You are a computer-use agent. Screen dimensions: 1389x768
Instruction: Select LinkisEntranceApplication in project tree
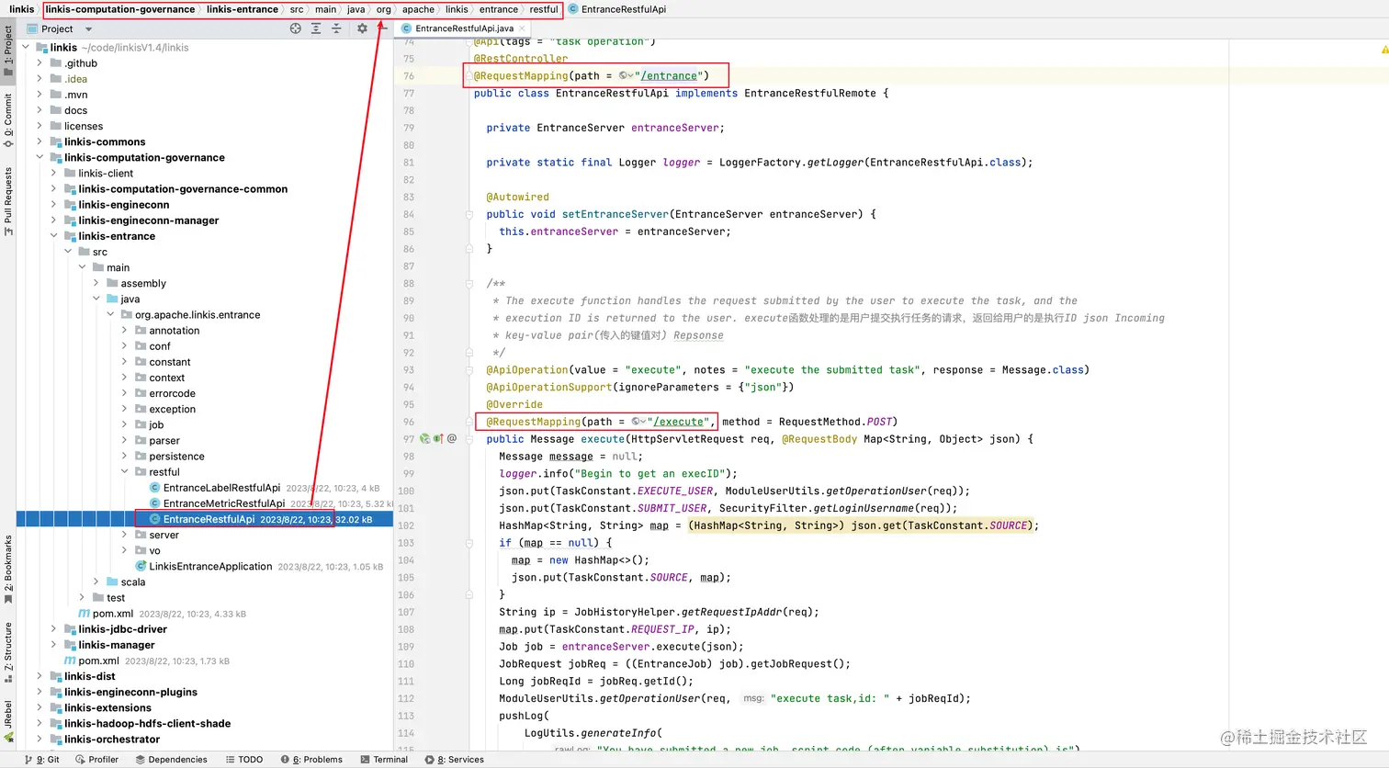[x=210, y=567]
